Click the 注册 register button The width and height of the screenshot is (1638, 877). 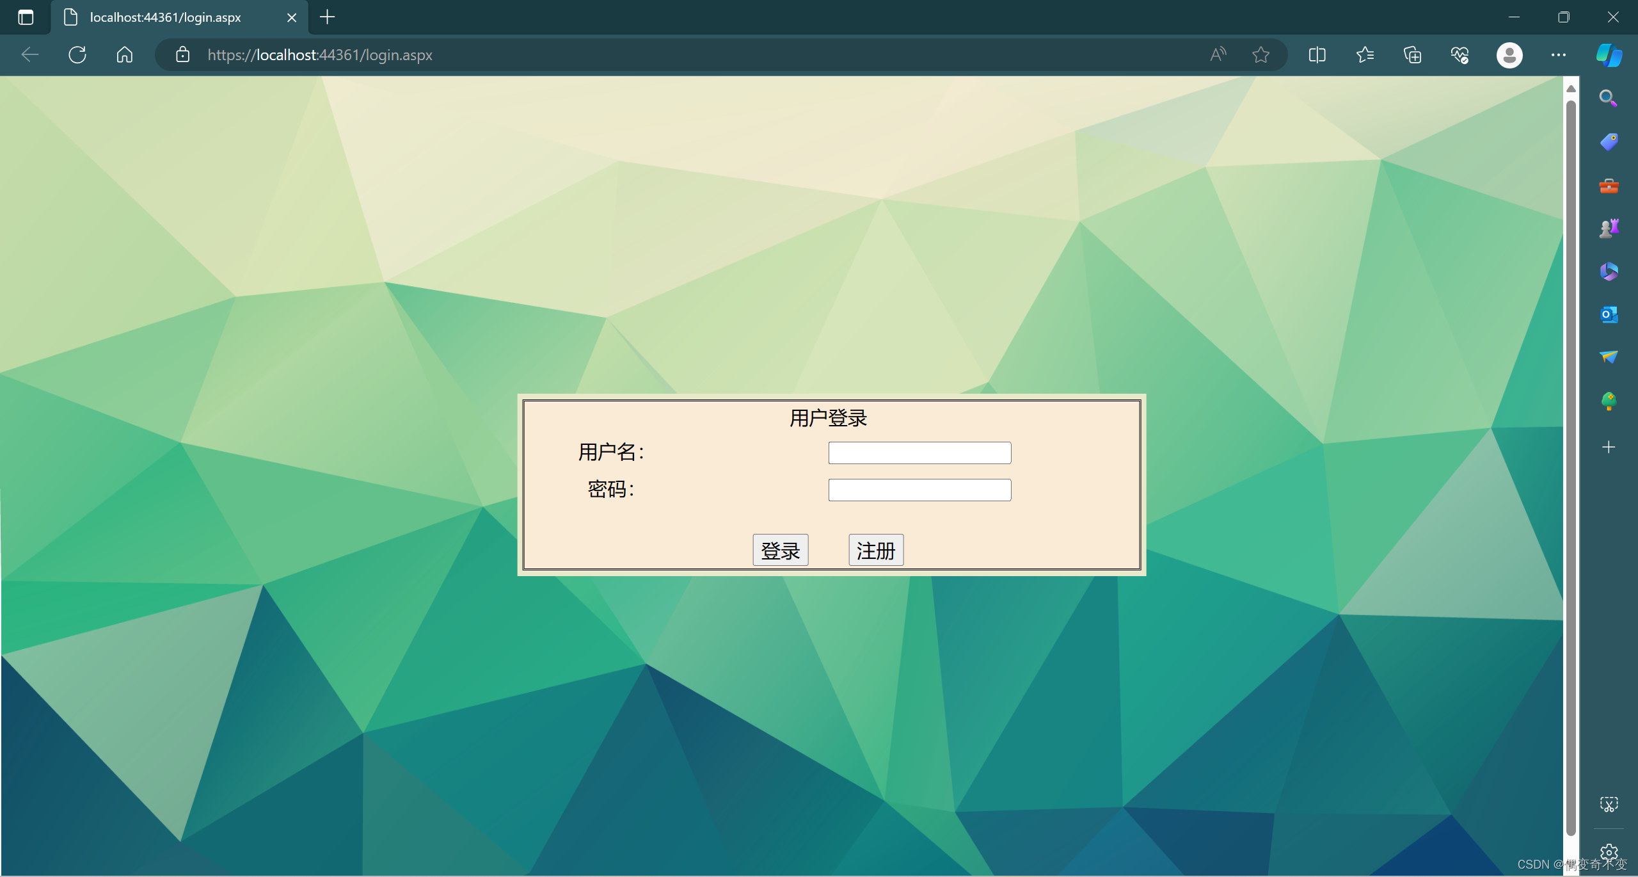(x=875, y=549)
